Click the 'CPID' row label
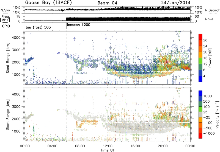The image size is (220, 152). point(6,26)
